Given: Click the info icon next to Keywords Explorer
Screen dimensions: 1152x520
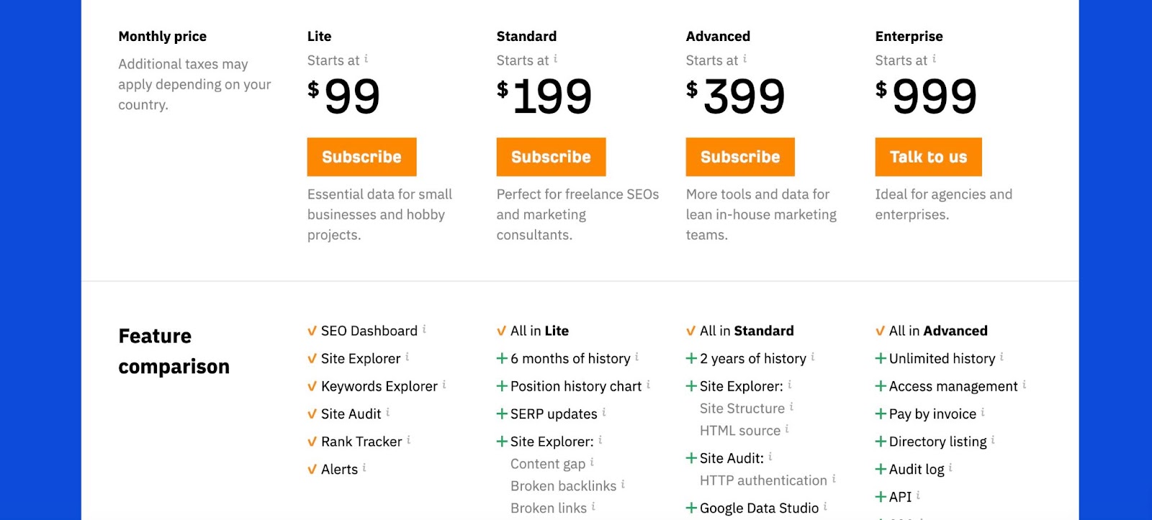Looking at the screenshot, I should (x=444, y=385).
